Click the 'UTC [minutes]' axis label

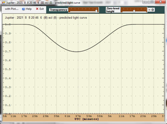click(x=87, y=119)
